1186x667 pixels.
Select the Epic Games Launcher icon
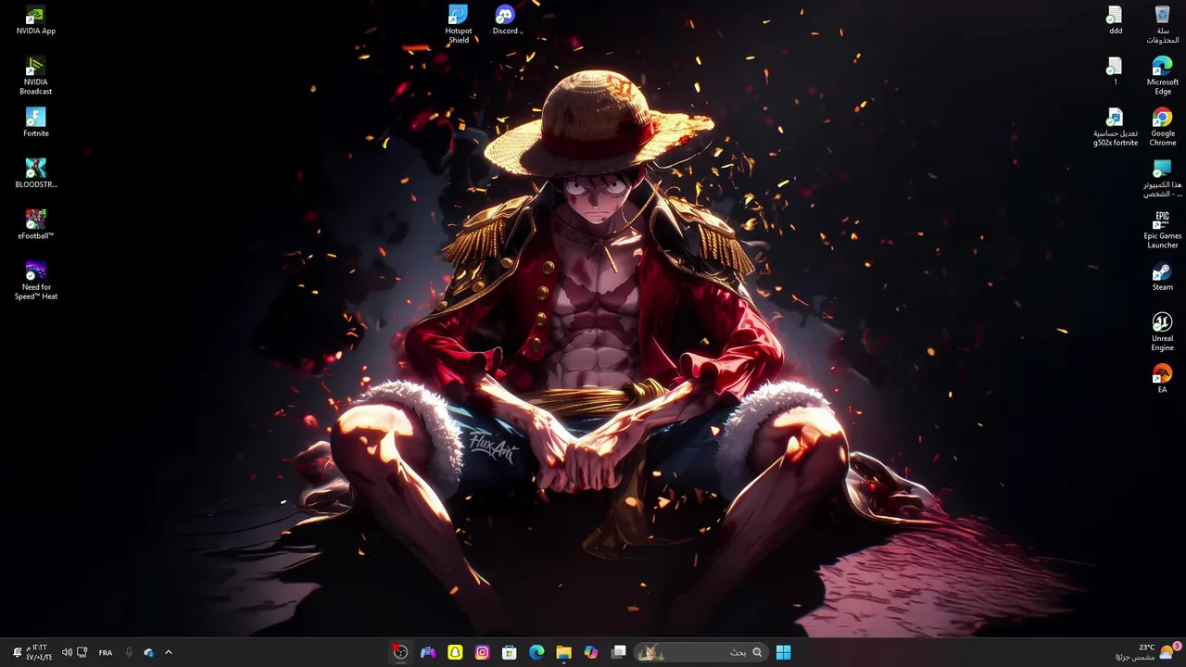coord(1162,230)
